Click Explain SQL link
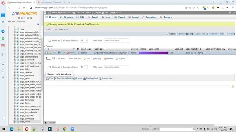 (x=200, y=34)
